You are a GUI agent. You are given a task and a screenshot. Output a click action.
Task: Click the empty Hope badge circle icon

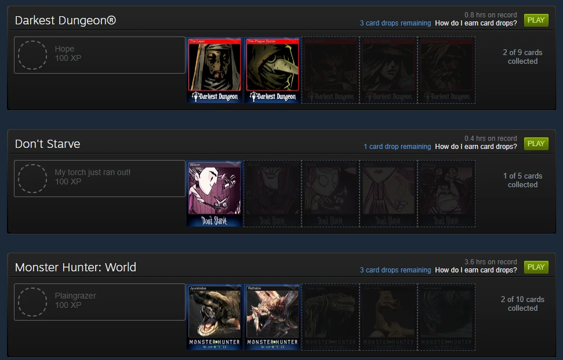coord(32,55)
